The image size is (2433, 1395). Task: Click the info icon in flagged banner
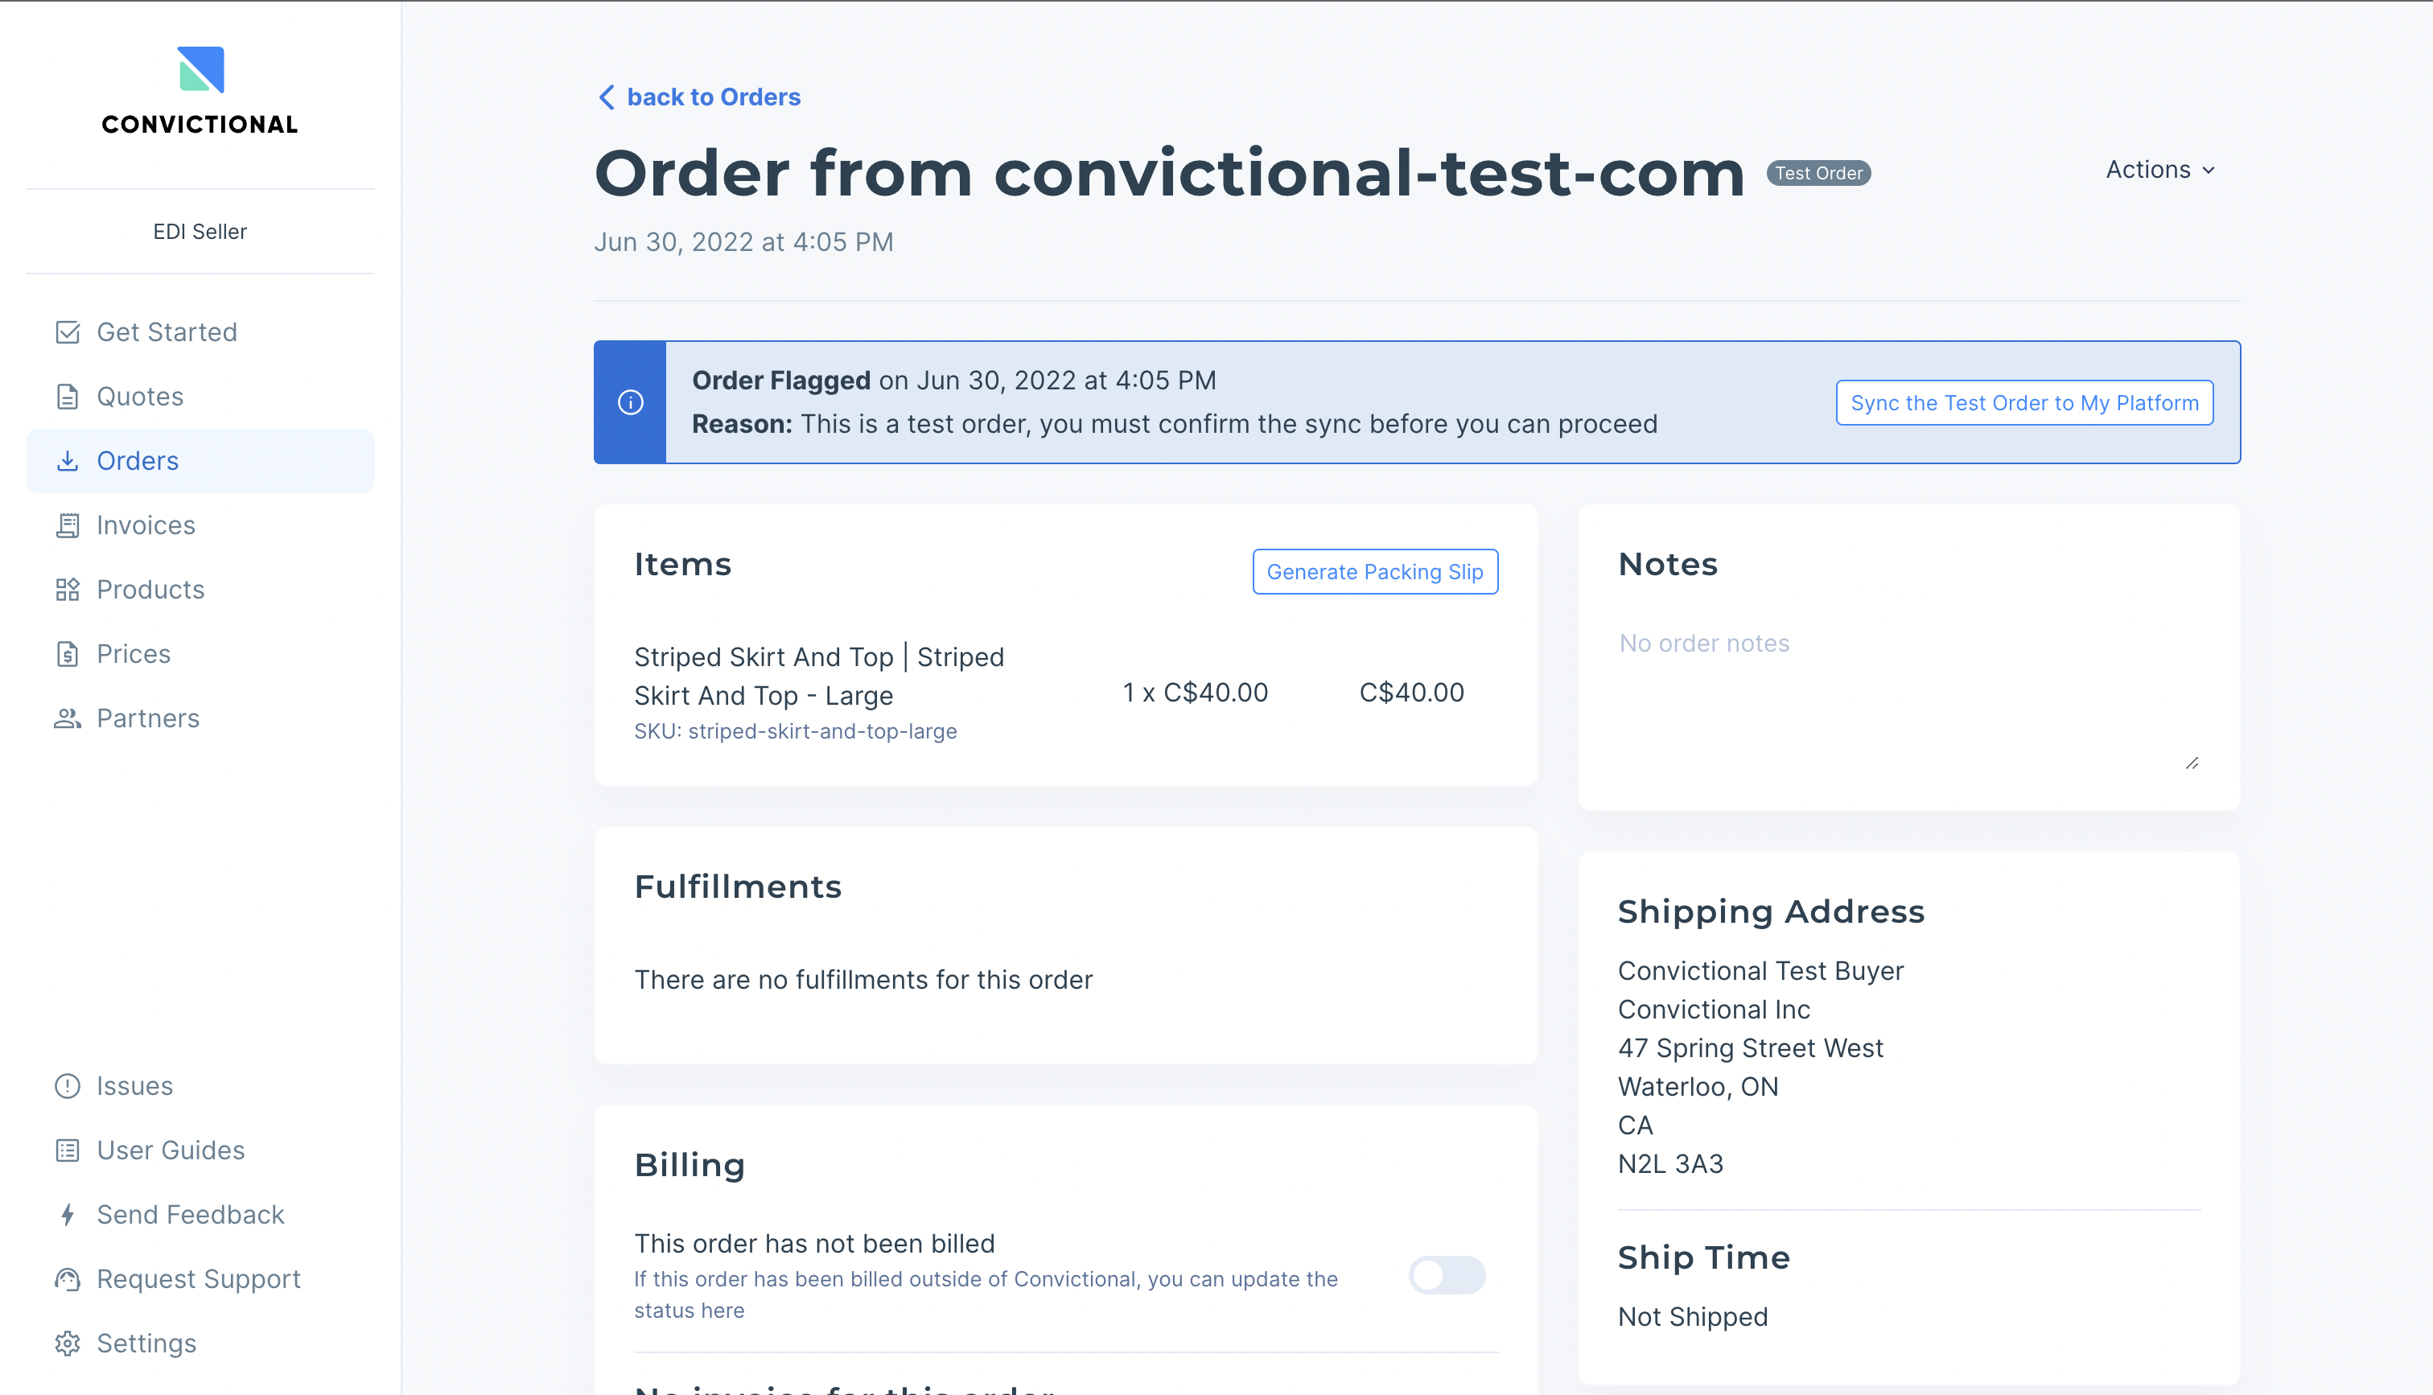(x=630, y=402)
